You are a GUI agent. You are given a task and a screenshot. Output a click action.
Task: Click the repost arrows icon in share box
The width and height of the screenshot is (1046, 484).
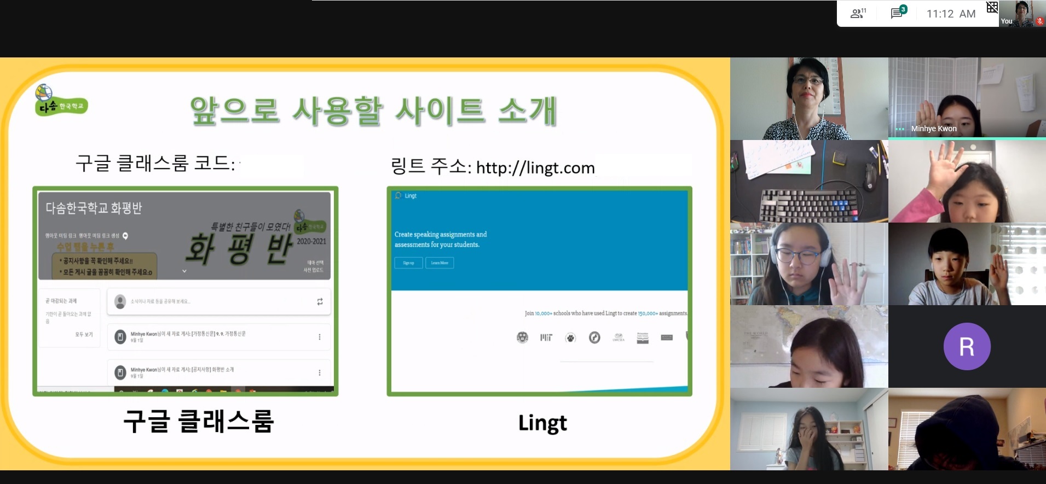tap(320, 301)
